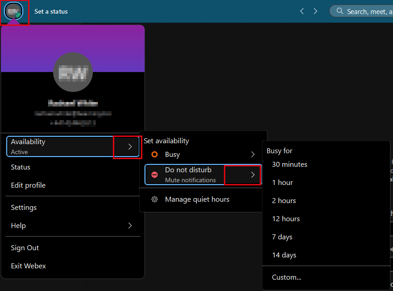Click Exit Webex
The width and height of the screenshot is (393, 291).
(x=28, y=266)
